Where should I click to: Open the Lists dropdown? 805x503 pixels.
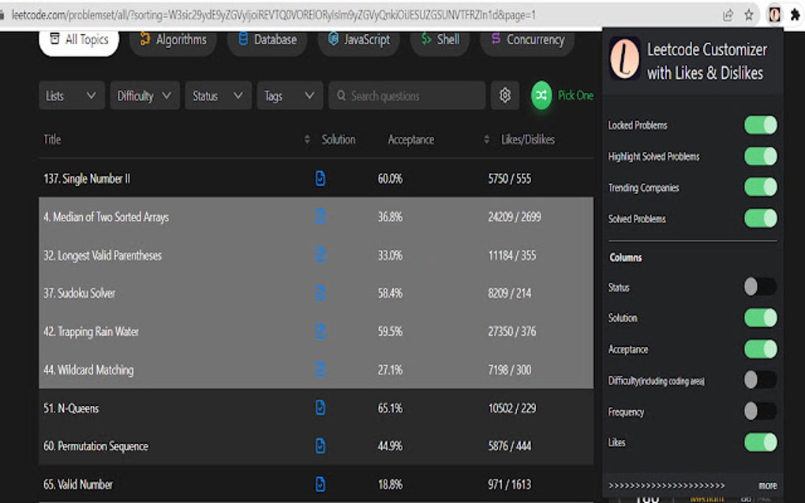(72, 95)
